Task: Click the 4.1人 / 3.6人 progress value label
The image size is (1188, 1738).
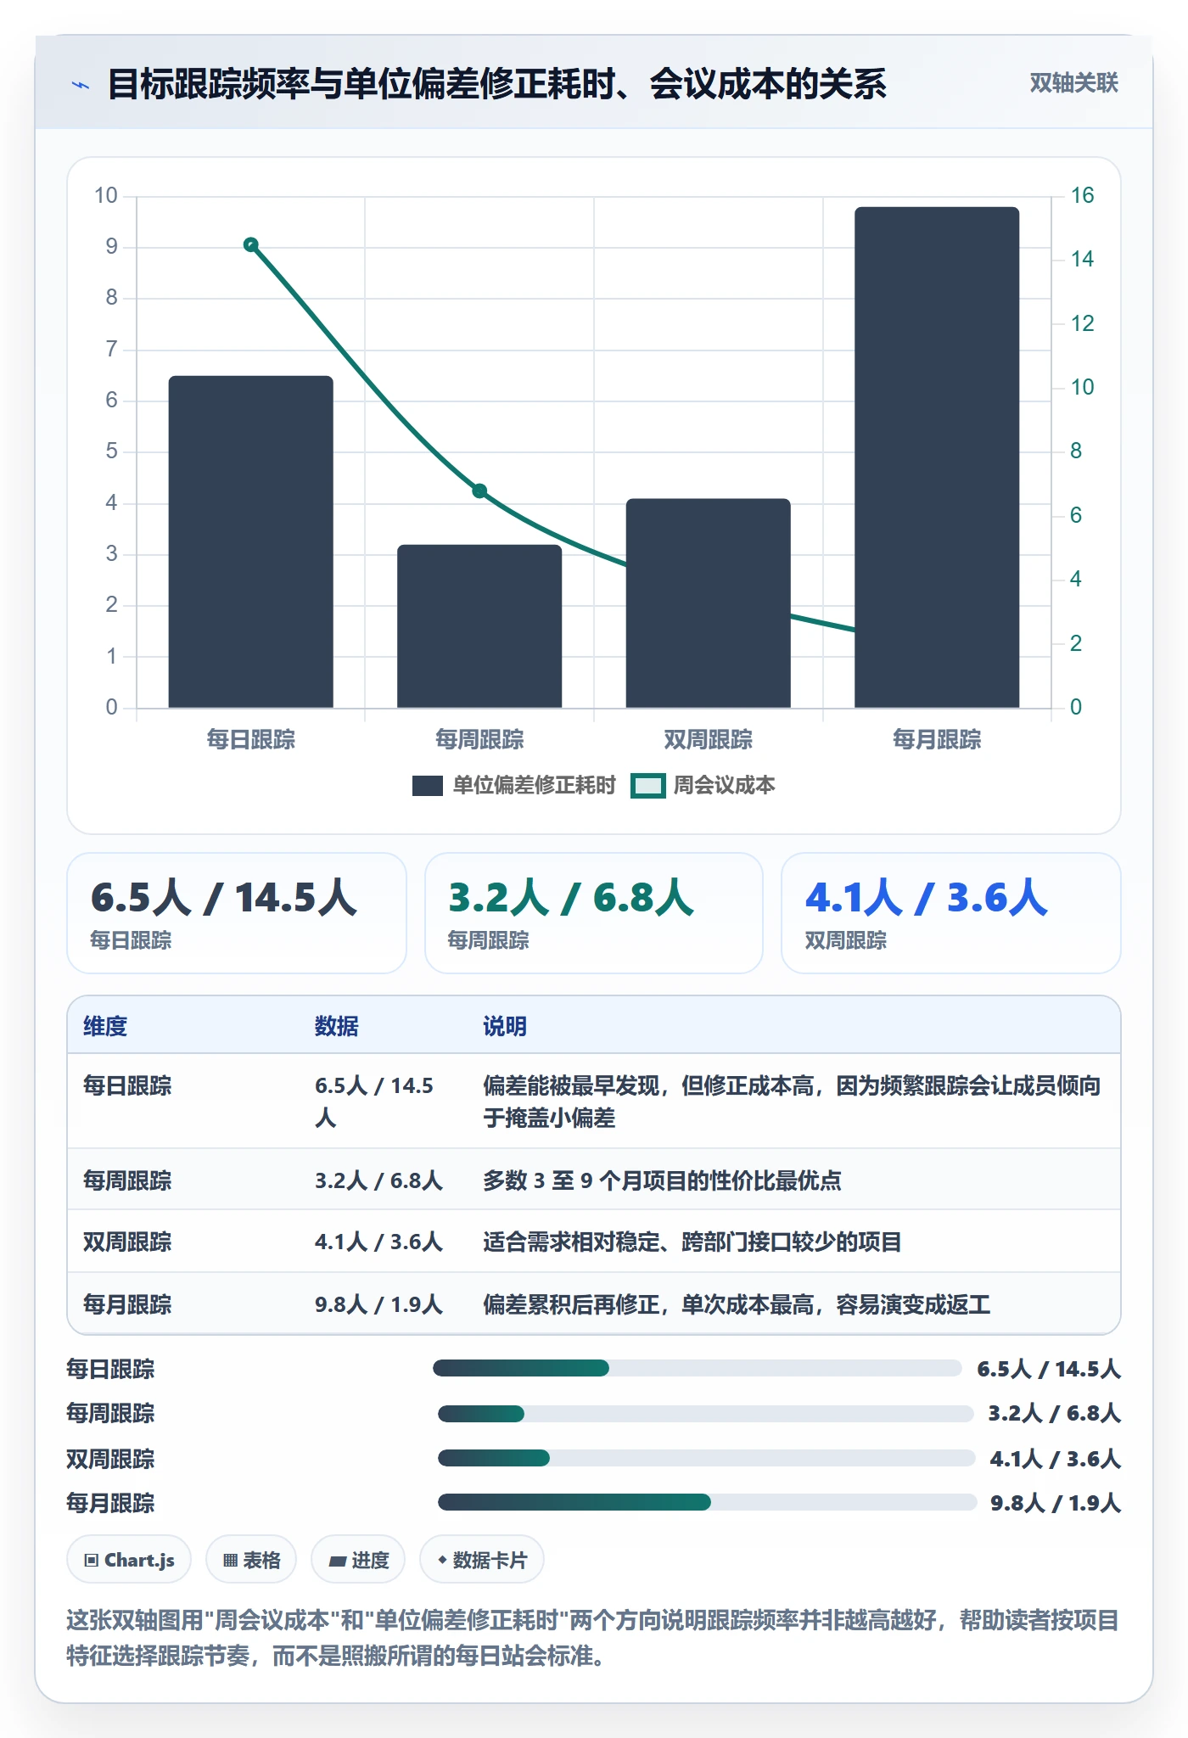Action: pos(1055,1459)
